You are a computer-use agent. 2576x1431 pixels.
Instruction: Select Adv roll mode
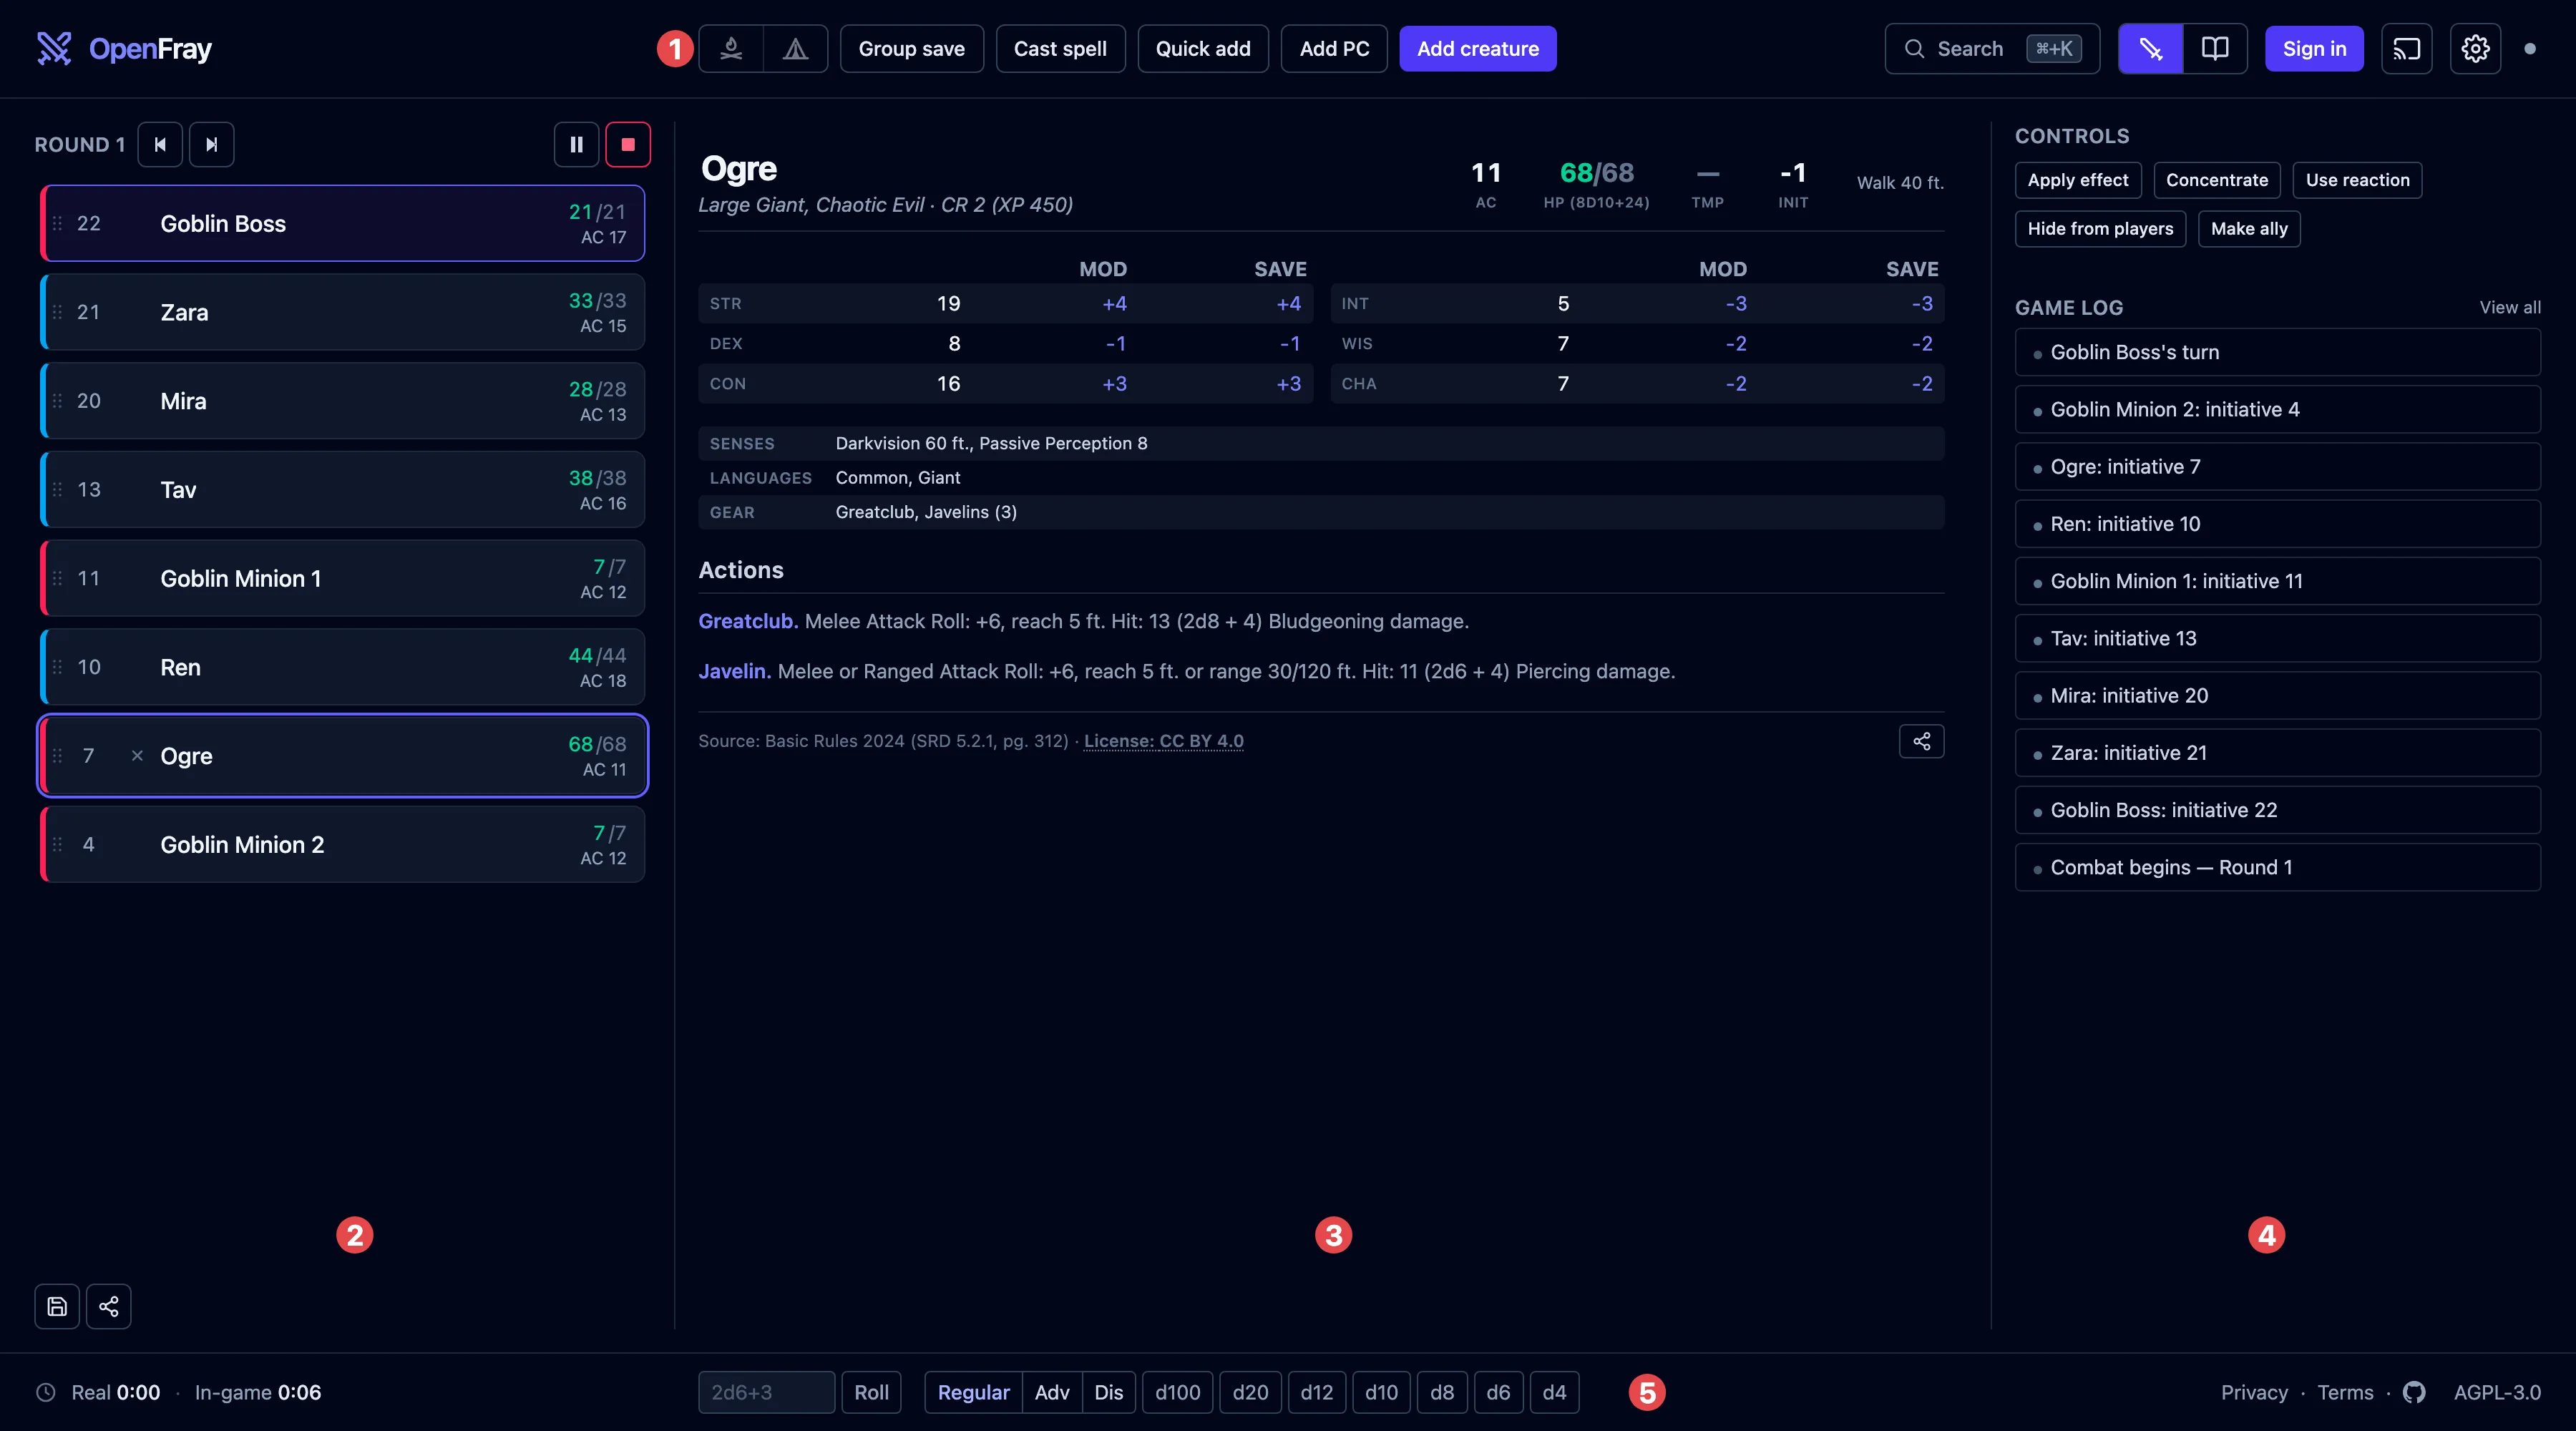[x=1052, y=1392]
